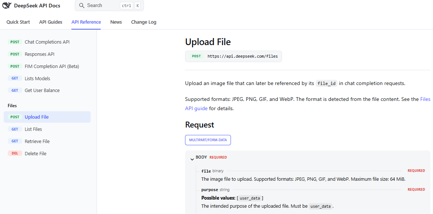Click the REQUIRED label on the file row
The image size is (433, 214).
click(416, 171)
